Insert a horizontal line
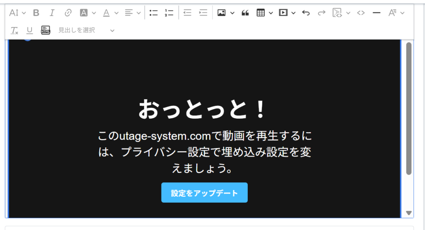 click(x=376, y=13)
